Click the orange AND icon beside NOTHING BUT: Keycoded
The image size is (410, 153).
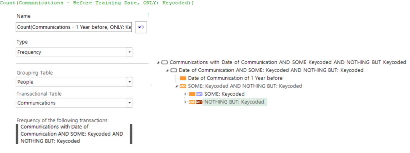click(192, 102)
